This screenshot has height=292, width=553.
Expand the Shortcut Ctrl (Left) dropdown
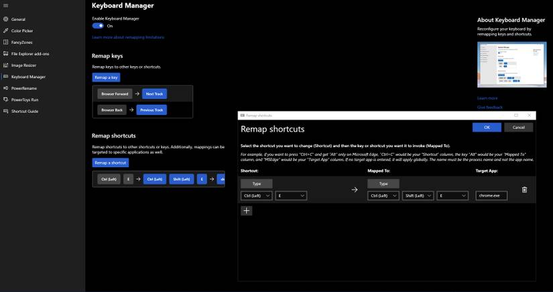[x=256, y=196]
